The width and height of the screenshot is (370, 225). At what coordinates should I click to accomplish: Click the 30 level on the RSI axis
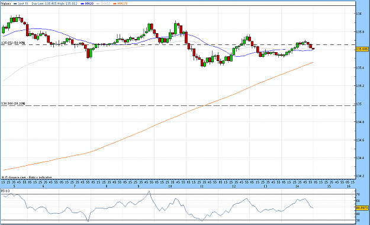[358, 220]
